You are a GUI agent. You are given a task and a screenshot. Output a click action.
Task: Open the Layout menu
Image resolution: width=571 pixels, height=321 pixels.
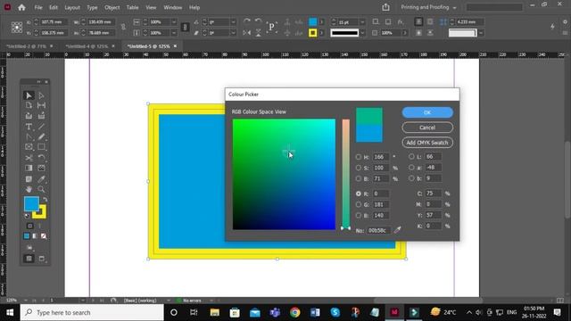tap(72, 7)
